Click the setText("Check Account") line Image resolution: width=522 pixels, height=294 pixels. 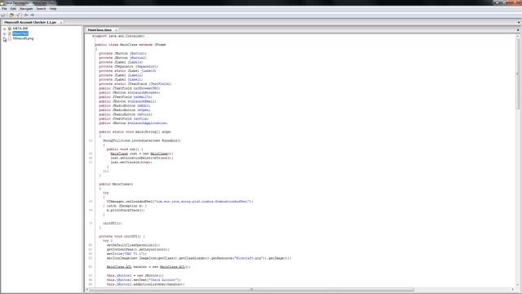(x=144, y=280)
